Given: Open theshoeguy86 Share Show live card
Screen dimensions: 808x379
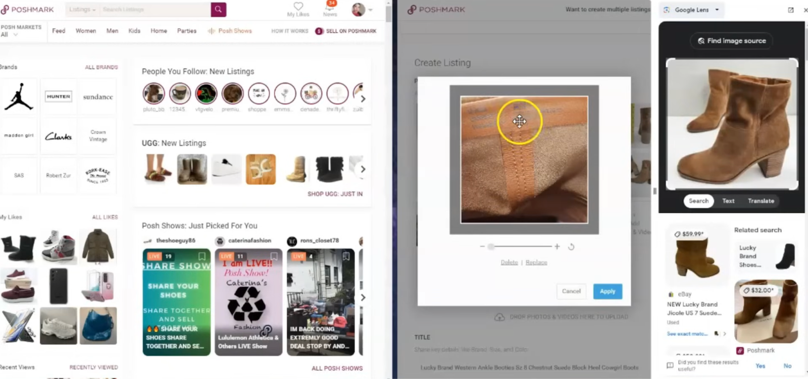Looking at the screenshot, I should (176, 302).
